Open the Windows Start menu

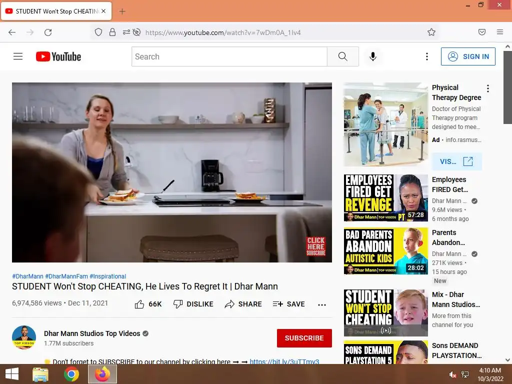[12, 374]
